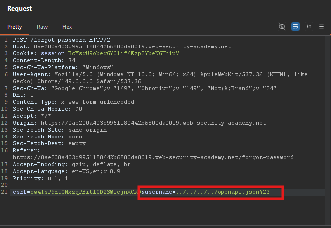Click the Sec-Fetch-Dest: empty line

pyautogui.click(x=49, y=144)
